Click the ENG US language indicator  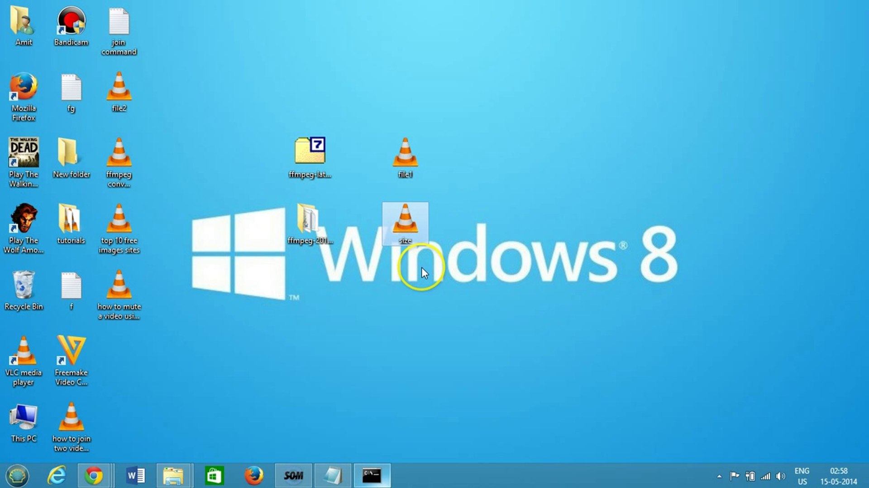(x=802, y=476)
